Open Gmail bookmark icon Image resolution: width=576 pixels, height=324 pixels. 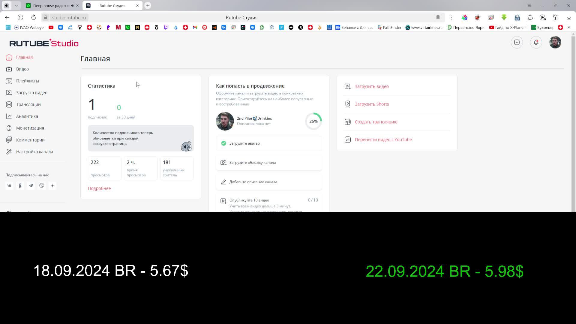[x=195, y=27]
